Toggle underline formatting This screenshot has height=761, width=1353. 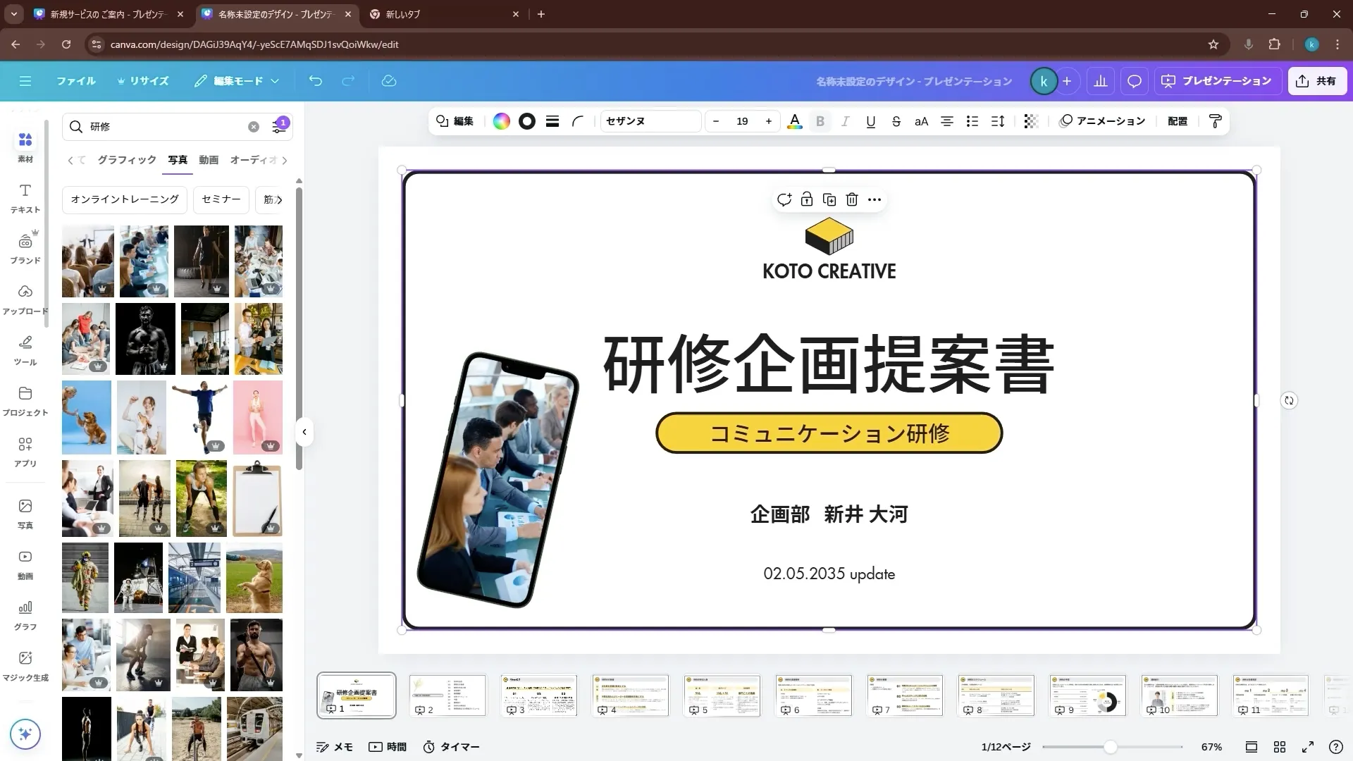pyautogui.click(x=870, y=121)
